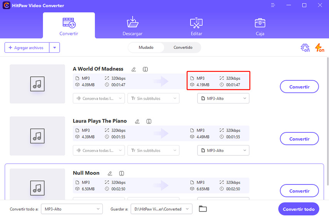329x217 pixels.
Task: Click the A World Of Madness title text
Action: pos(98,69)
